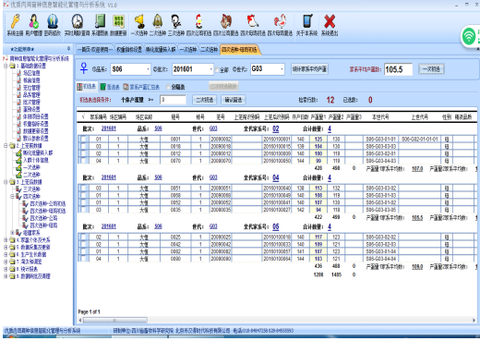Click the 四次公鸡初选 rooster icon

click(x=199, y=22)
